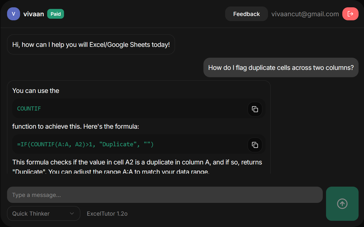
Task: Copy the COUNTIF code snippet
Action: point(255,109)
